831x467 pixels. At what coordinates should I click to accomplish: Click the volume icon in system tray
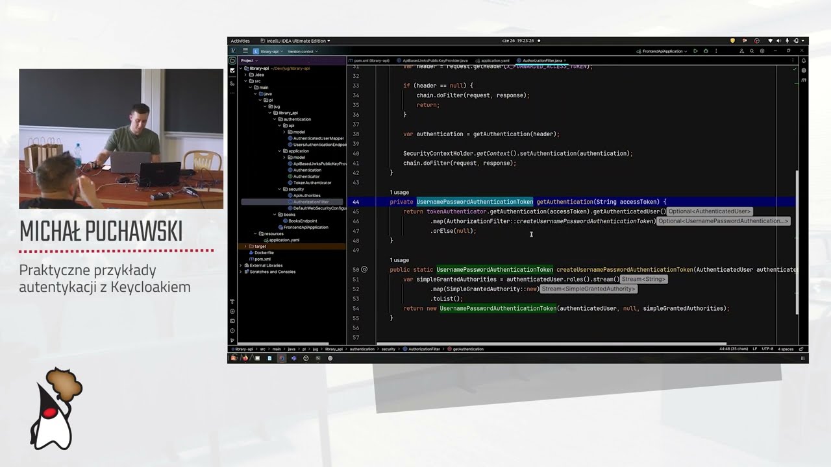[778, 41]
